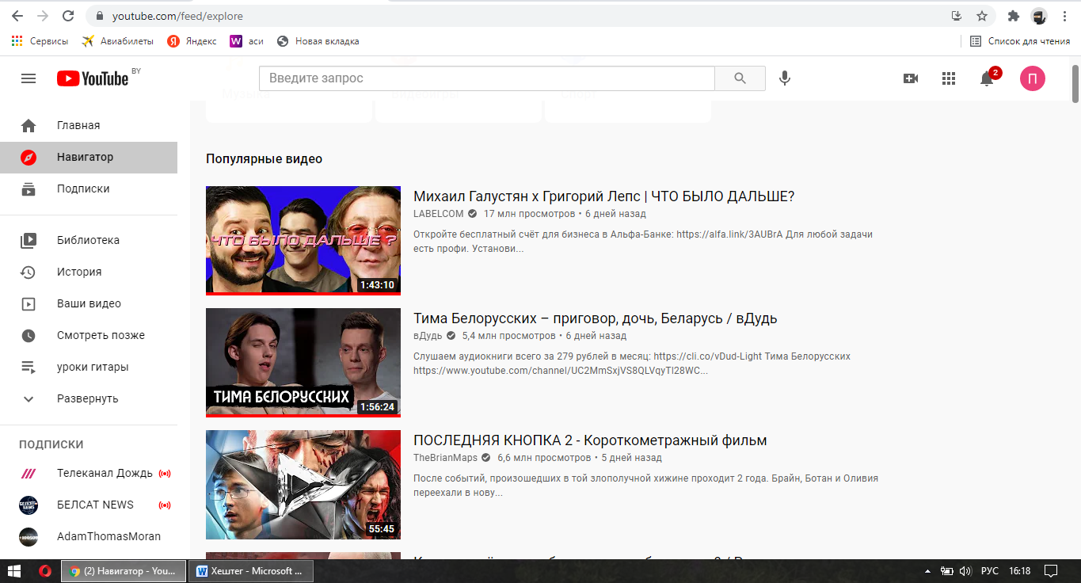Open Библиотека in sidebar
Screen dimensions: 1081x583
click(89, 240)
